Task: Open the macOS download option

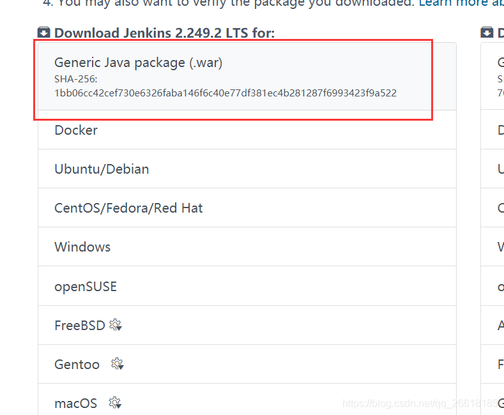Action: 247,400
